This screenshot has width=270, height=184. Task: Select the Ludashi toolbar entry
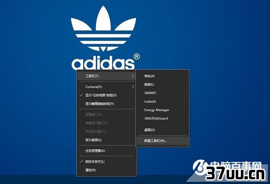point(162,101)
